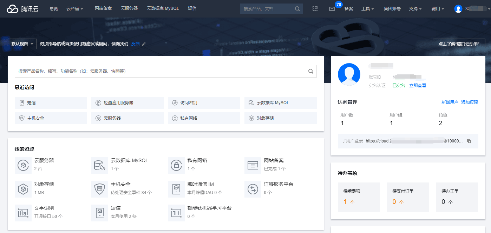Open recent item 短信
Image resolution: width=491 pixels, height=233 pixels.
(x=51, y=103)
